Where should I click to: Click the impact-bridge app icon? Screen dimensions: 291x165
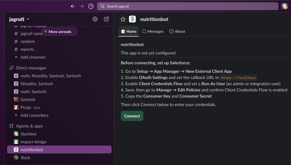pos(16,142)
